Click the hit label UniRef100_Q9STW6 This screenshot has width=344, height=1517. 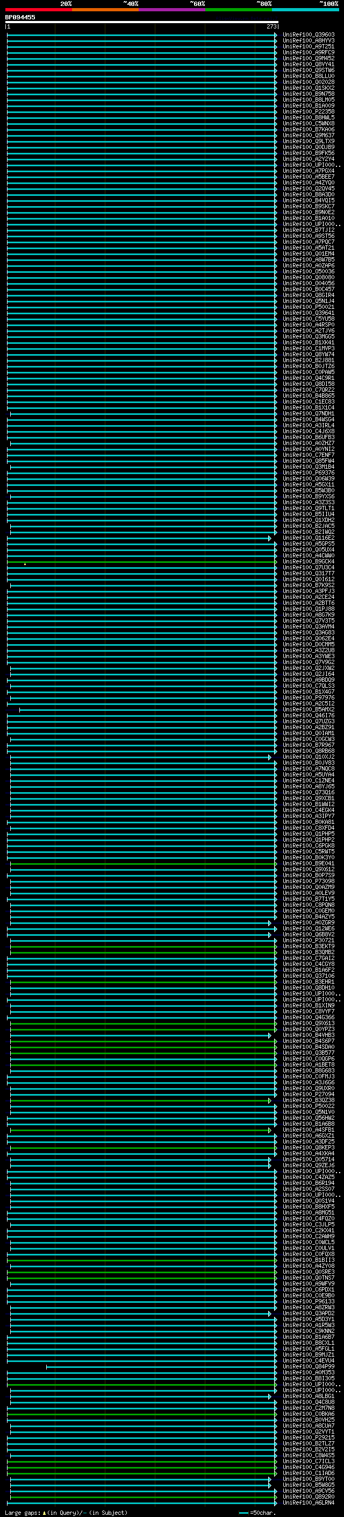(x=309, y=70)
